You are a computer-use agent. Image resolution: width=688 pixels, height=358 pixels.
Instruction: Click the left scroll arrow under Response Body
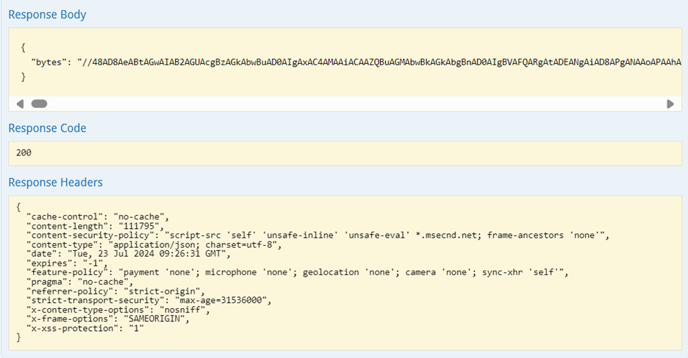coord(20,103)
